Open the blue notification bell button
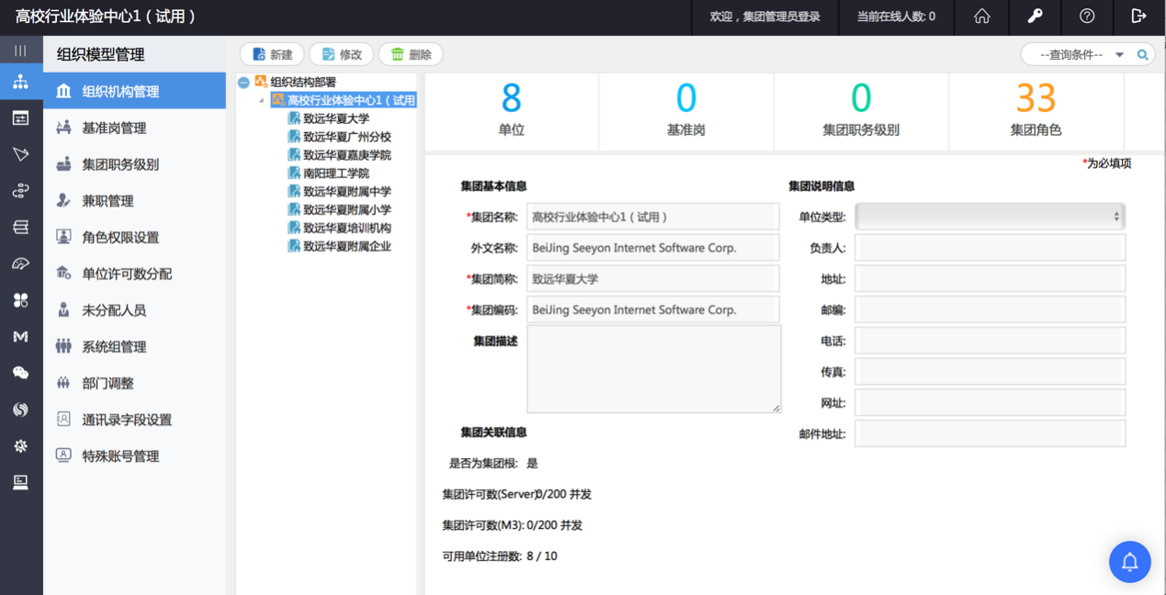This screenshot has height=595, width=1166. 1129,561
